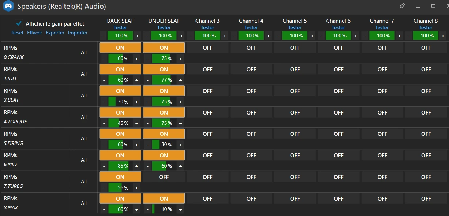
Task: Click the Reset link
Action: coord(17,33)
